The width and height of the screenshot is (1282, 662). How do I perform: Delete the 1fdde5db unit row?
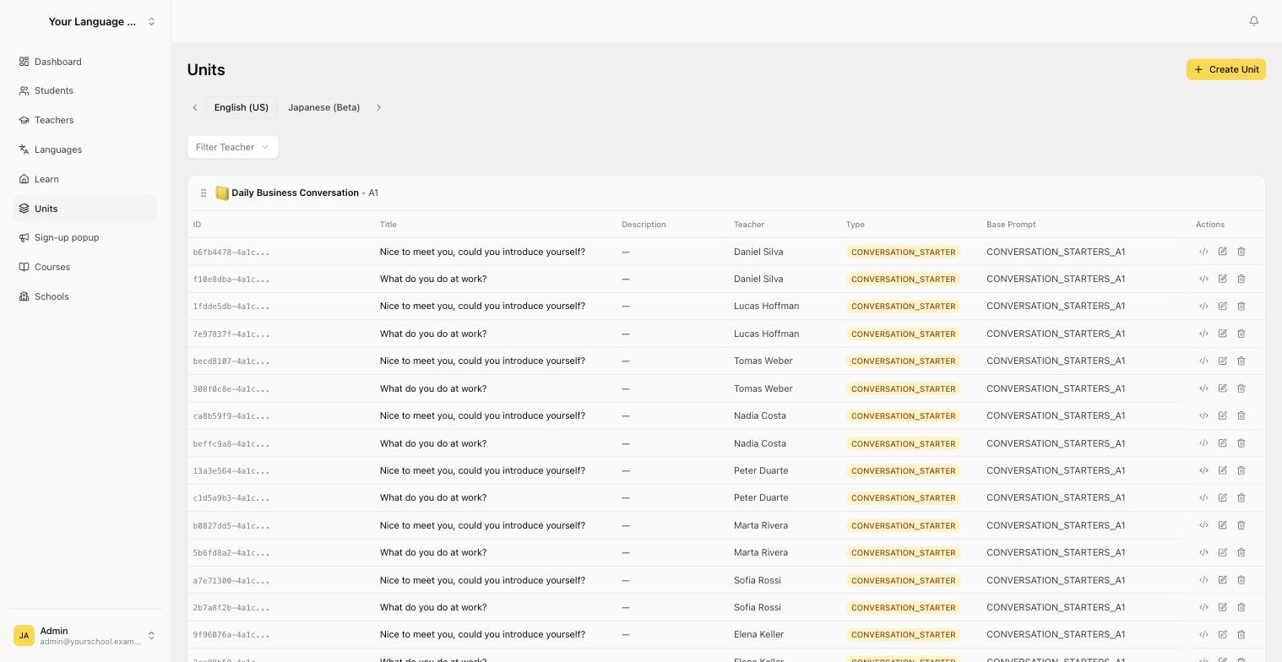[x=1241, y=306]
